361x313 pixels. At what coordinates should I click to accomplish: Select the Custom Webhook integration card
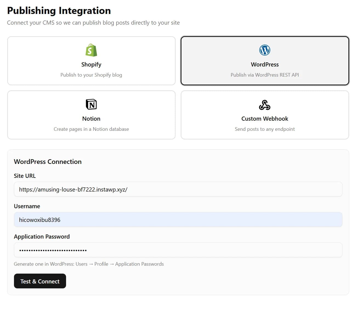click(265, 115)
